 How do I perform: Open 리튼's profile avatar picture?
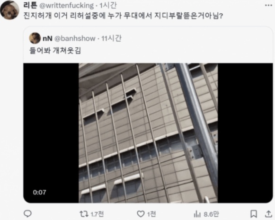[x=9, y=10]
